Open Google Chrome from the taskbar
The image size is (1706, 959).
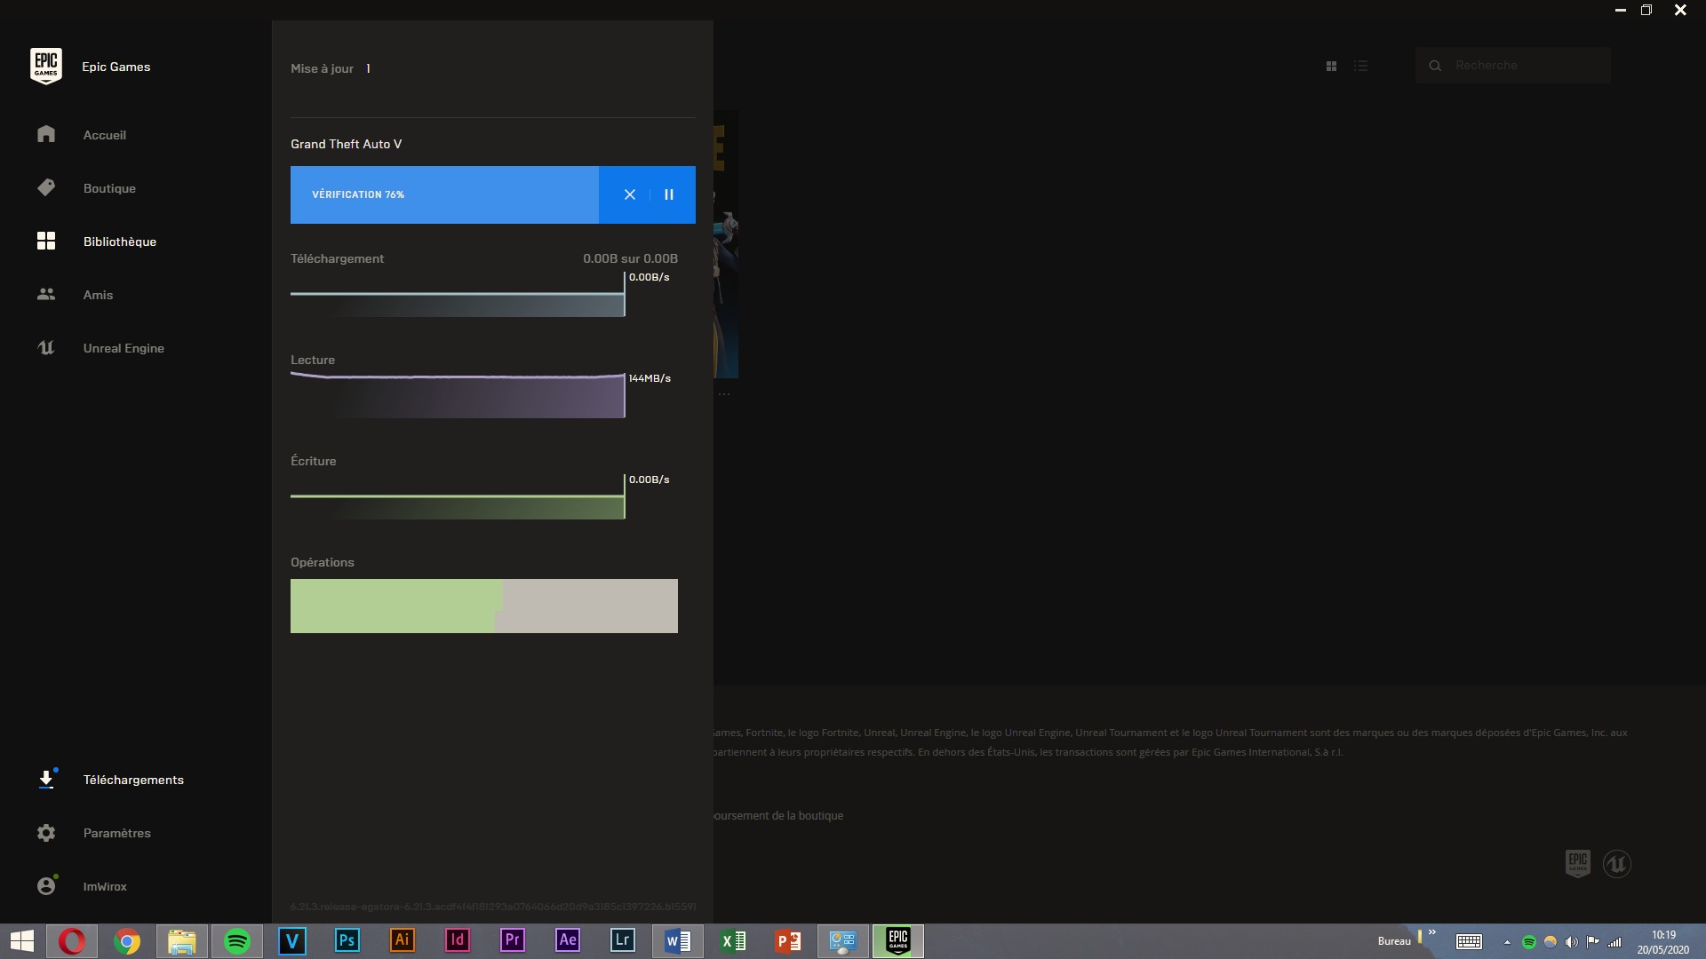(x=127, y=941)
